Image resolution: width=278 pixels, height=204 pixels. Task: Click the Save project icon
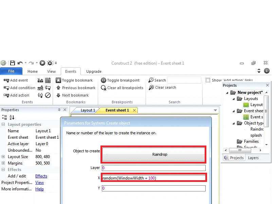tap(13, 63)
